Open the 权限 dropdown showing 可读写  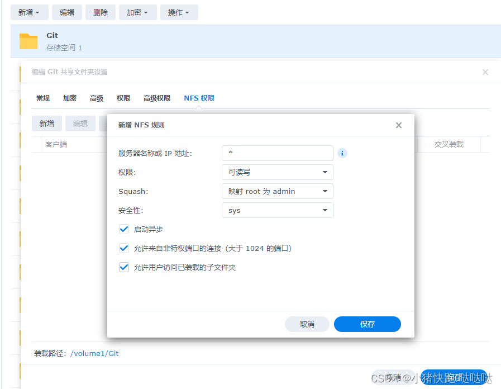[x=278, y=172]
